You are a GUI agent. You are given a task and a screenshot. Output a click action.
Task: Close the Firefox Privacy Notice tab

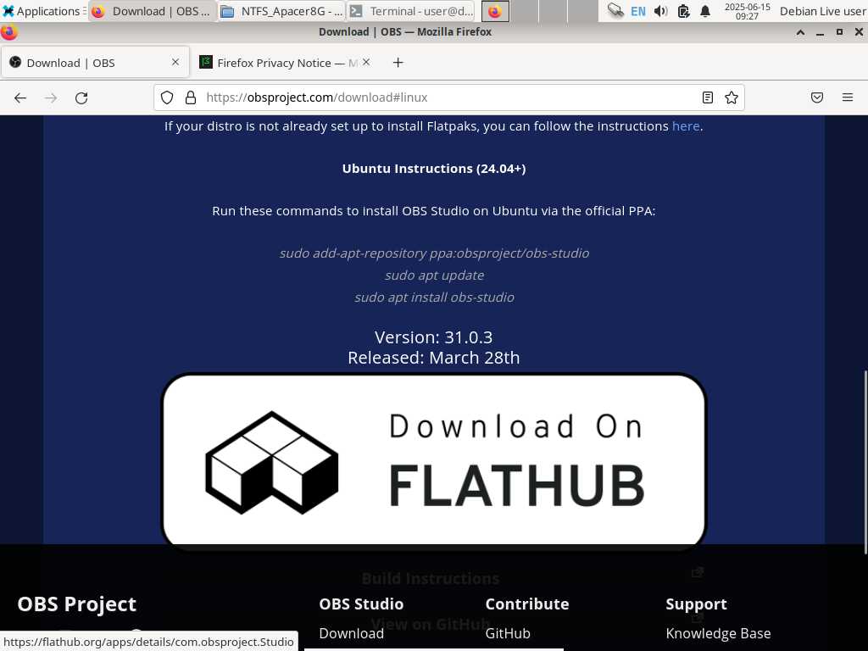pyautogui.click(x=366, y=62)
